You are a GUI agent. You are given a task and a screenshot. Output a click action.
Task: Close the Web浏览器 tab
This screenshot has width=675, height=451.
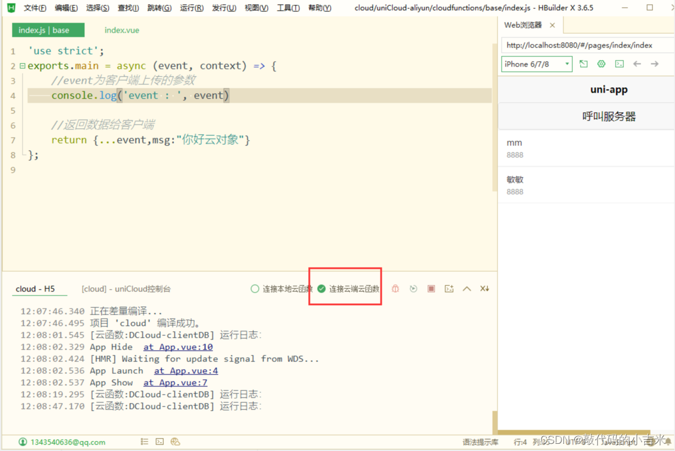click(x=552, y=26)
